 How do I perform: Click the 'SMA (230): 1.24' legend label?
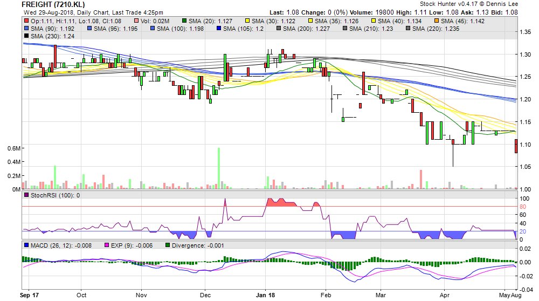(x=53, y=36)
